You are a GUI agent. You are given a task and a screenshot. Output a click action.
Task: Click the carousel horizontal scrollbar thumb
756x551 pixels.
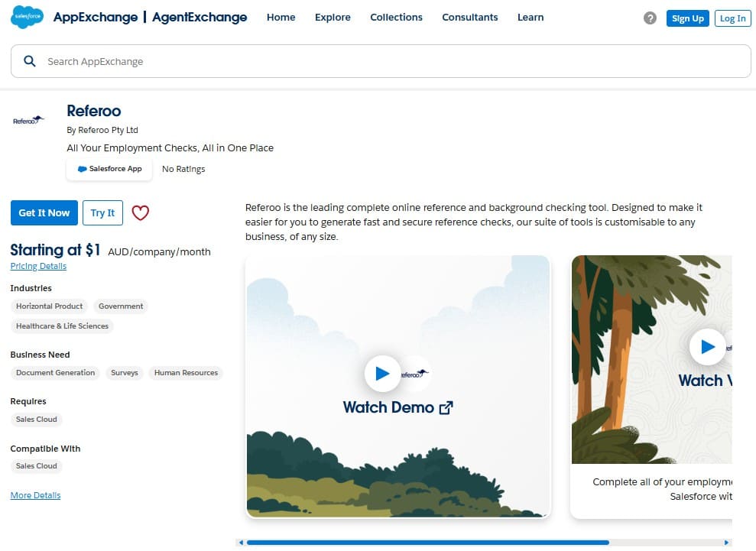coord(427,543)
